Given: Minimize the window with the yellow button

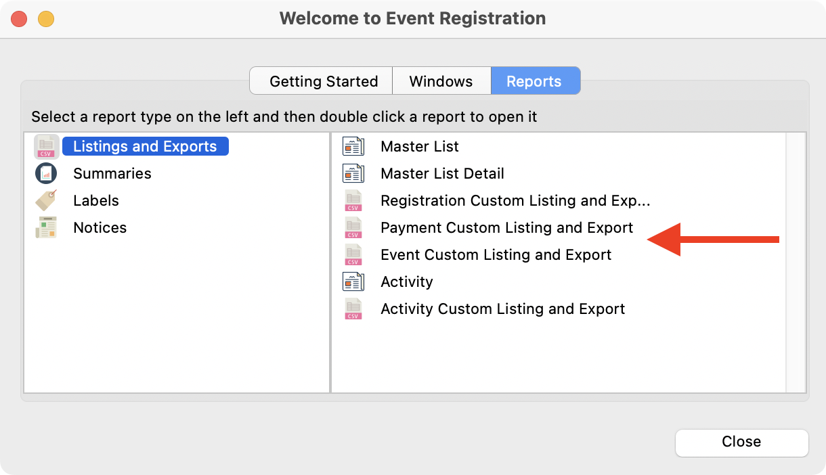Looking at the screenshot, I should pos(45,19).
